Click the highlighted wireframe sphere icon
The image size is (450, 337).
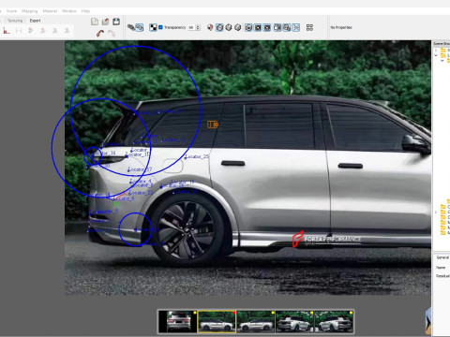click(x=219, y=27)
